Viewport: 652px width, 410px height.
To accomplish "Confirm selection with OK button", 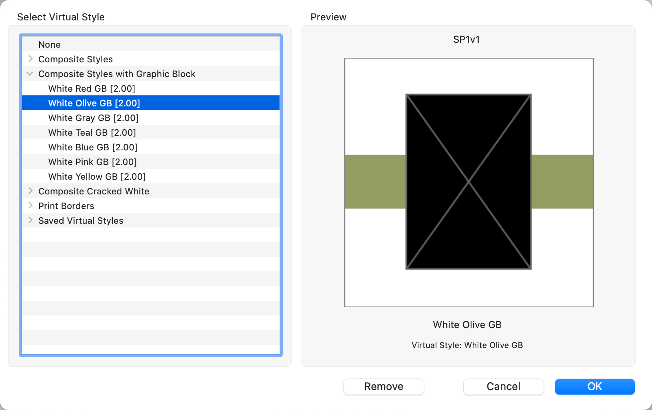I will pyautogui.click(x=595, y=386).
